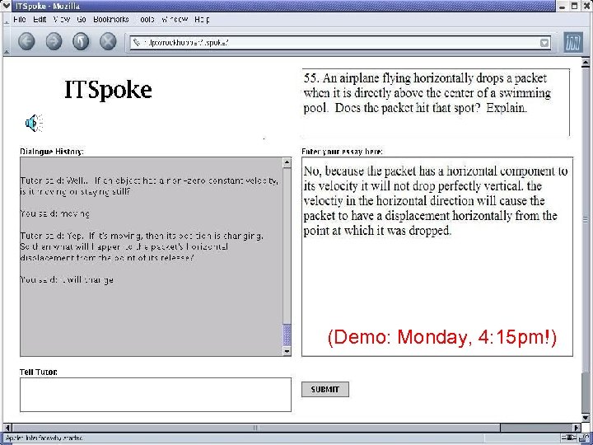Viewport: 593px width, 445px height.
Task: Click the horizontal scrollbar right arrow
Action: coord(576,428)
